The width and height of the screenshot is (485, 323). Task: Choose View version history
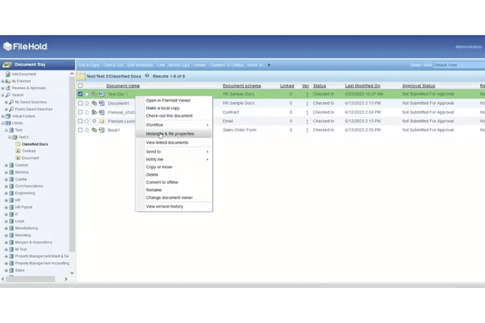click(174, 206)
